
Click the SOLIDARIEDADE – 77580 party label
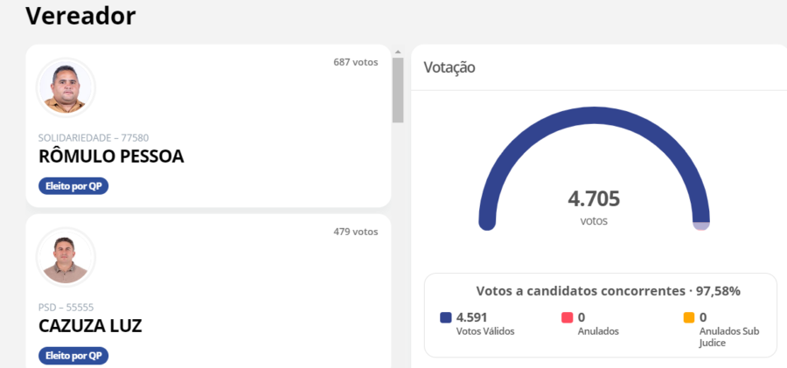(x=94, y=137)
